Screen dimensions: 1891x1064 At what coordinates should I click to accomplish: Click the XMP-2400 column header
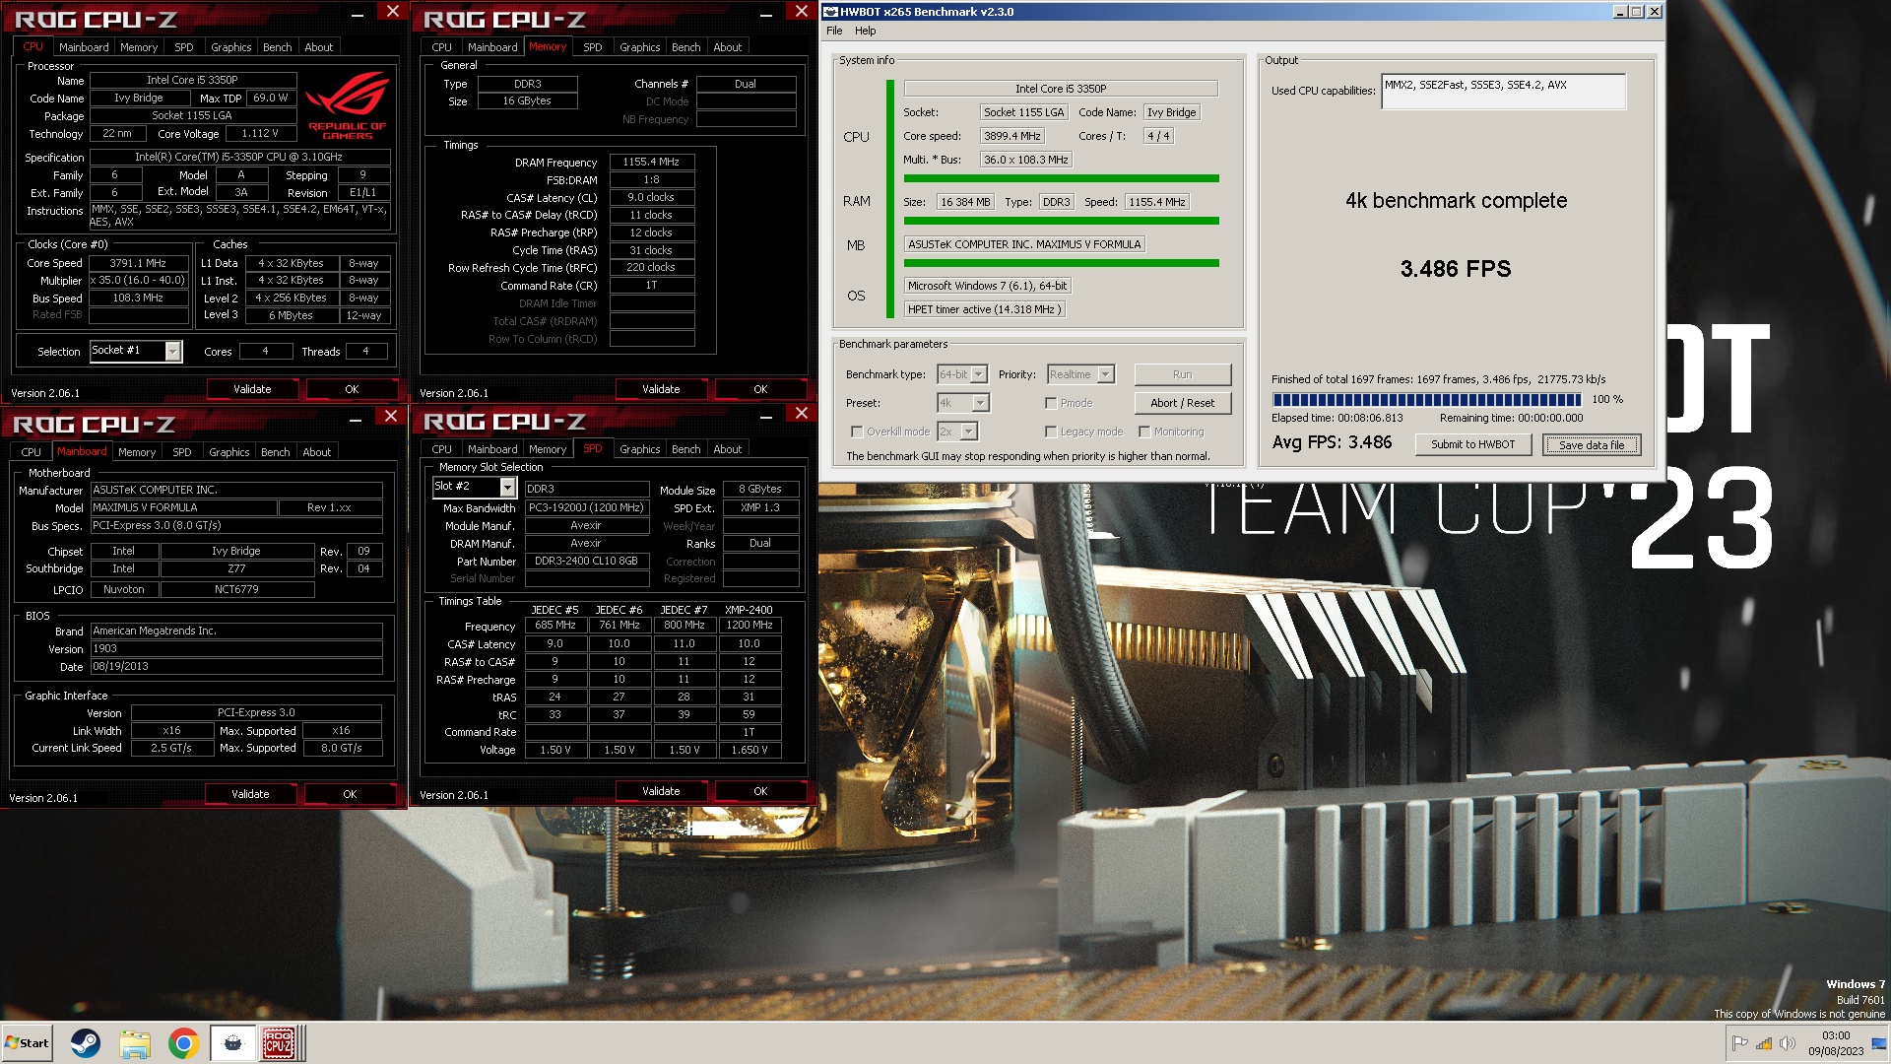tap(749, 610)
